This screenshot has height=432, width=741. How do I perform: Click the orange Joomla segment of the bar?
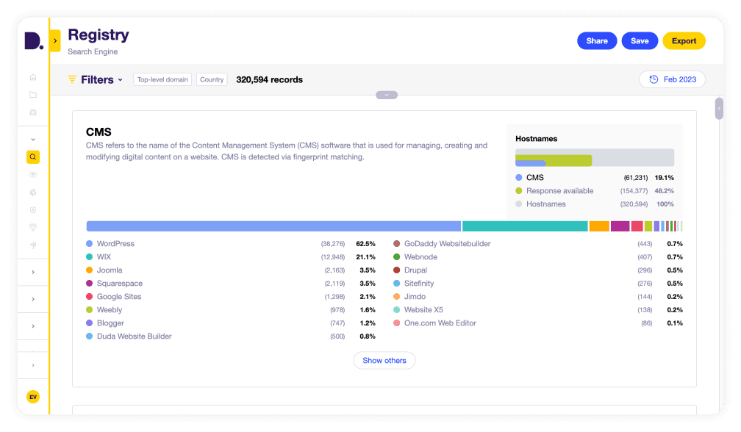point(598,226)
